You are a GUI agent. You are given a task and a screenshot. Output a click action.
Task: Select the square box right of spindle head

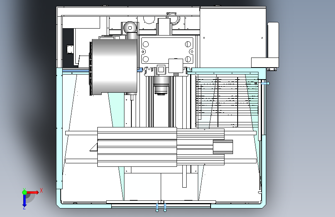(176, 66)
